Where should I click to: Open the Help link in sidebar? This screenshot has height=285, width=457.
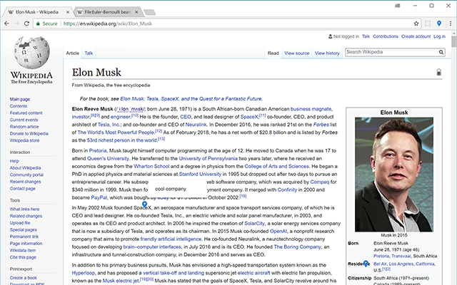pos(14,161)
